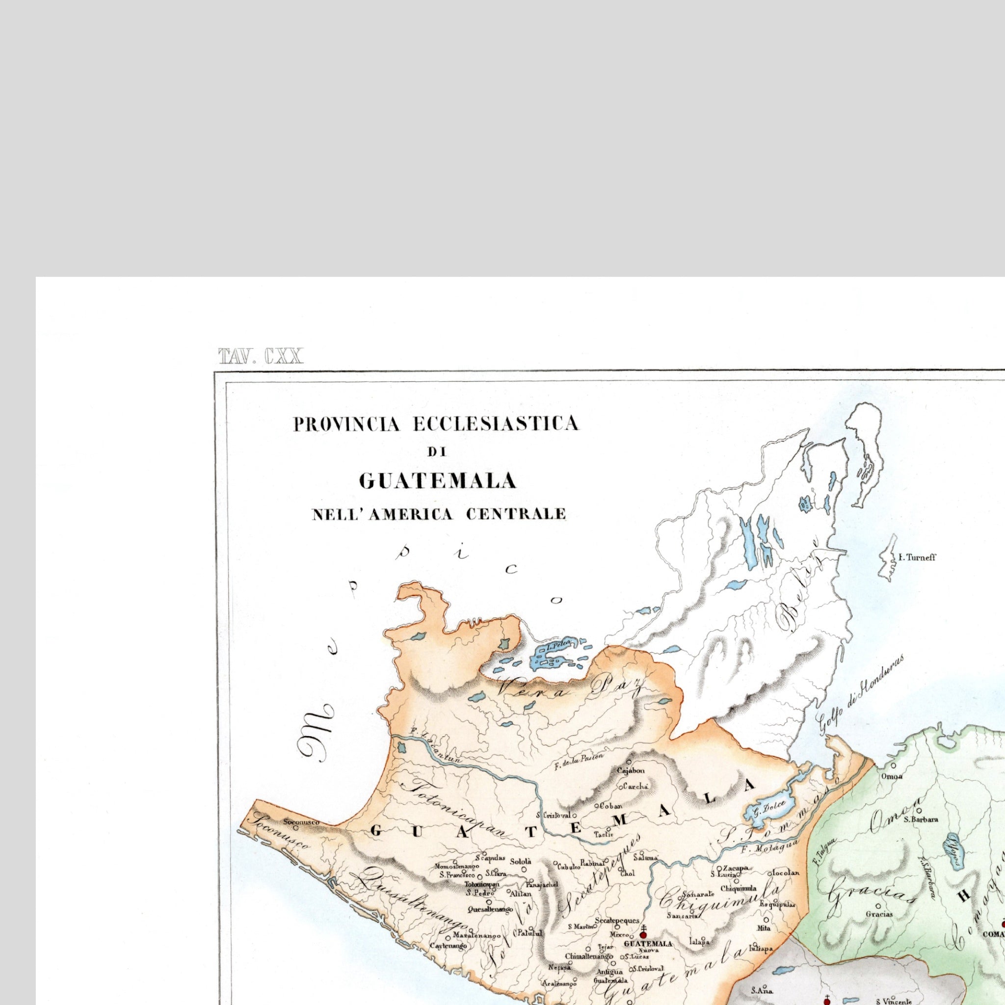
Task: Click the 'Cubulco' town label
Action: point(569,867)
